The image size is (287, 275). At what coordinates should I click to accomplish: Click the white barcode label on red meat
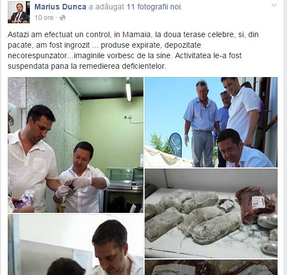pyautogui.click(x=258, y=202)
